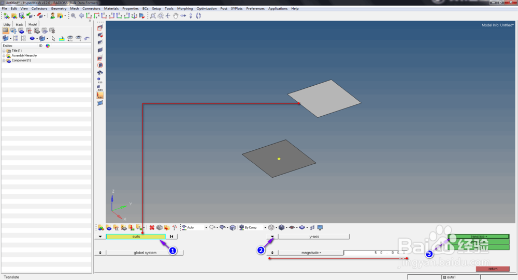Expand the Assembly Hierarchy node
The image size is (518, 280).
tap(4, 56)
